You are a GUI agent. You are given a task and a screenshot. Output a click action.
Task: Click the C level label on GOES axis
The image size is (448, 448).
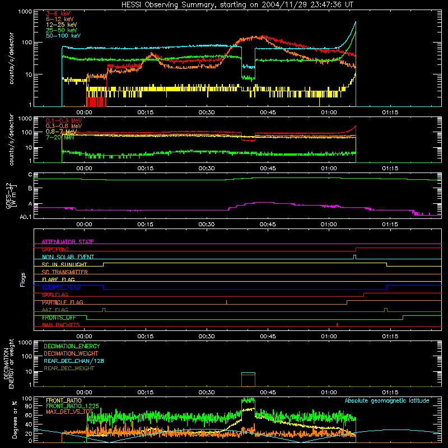[x=30, y=175]
